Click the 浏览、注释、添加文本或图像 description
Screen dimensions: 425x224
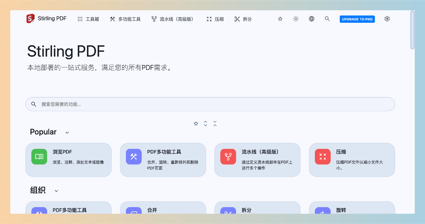(x=78, y=162)
